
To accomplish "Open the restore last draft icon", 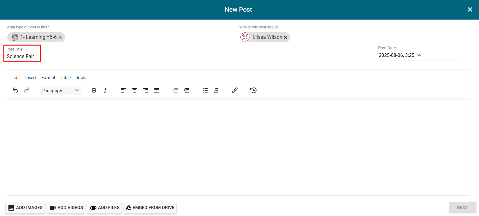I will point(253,91).
